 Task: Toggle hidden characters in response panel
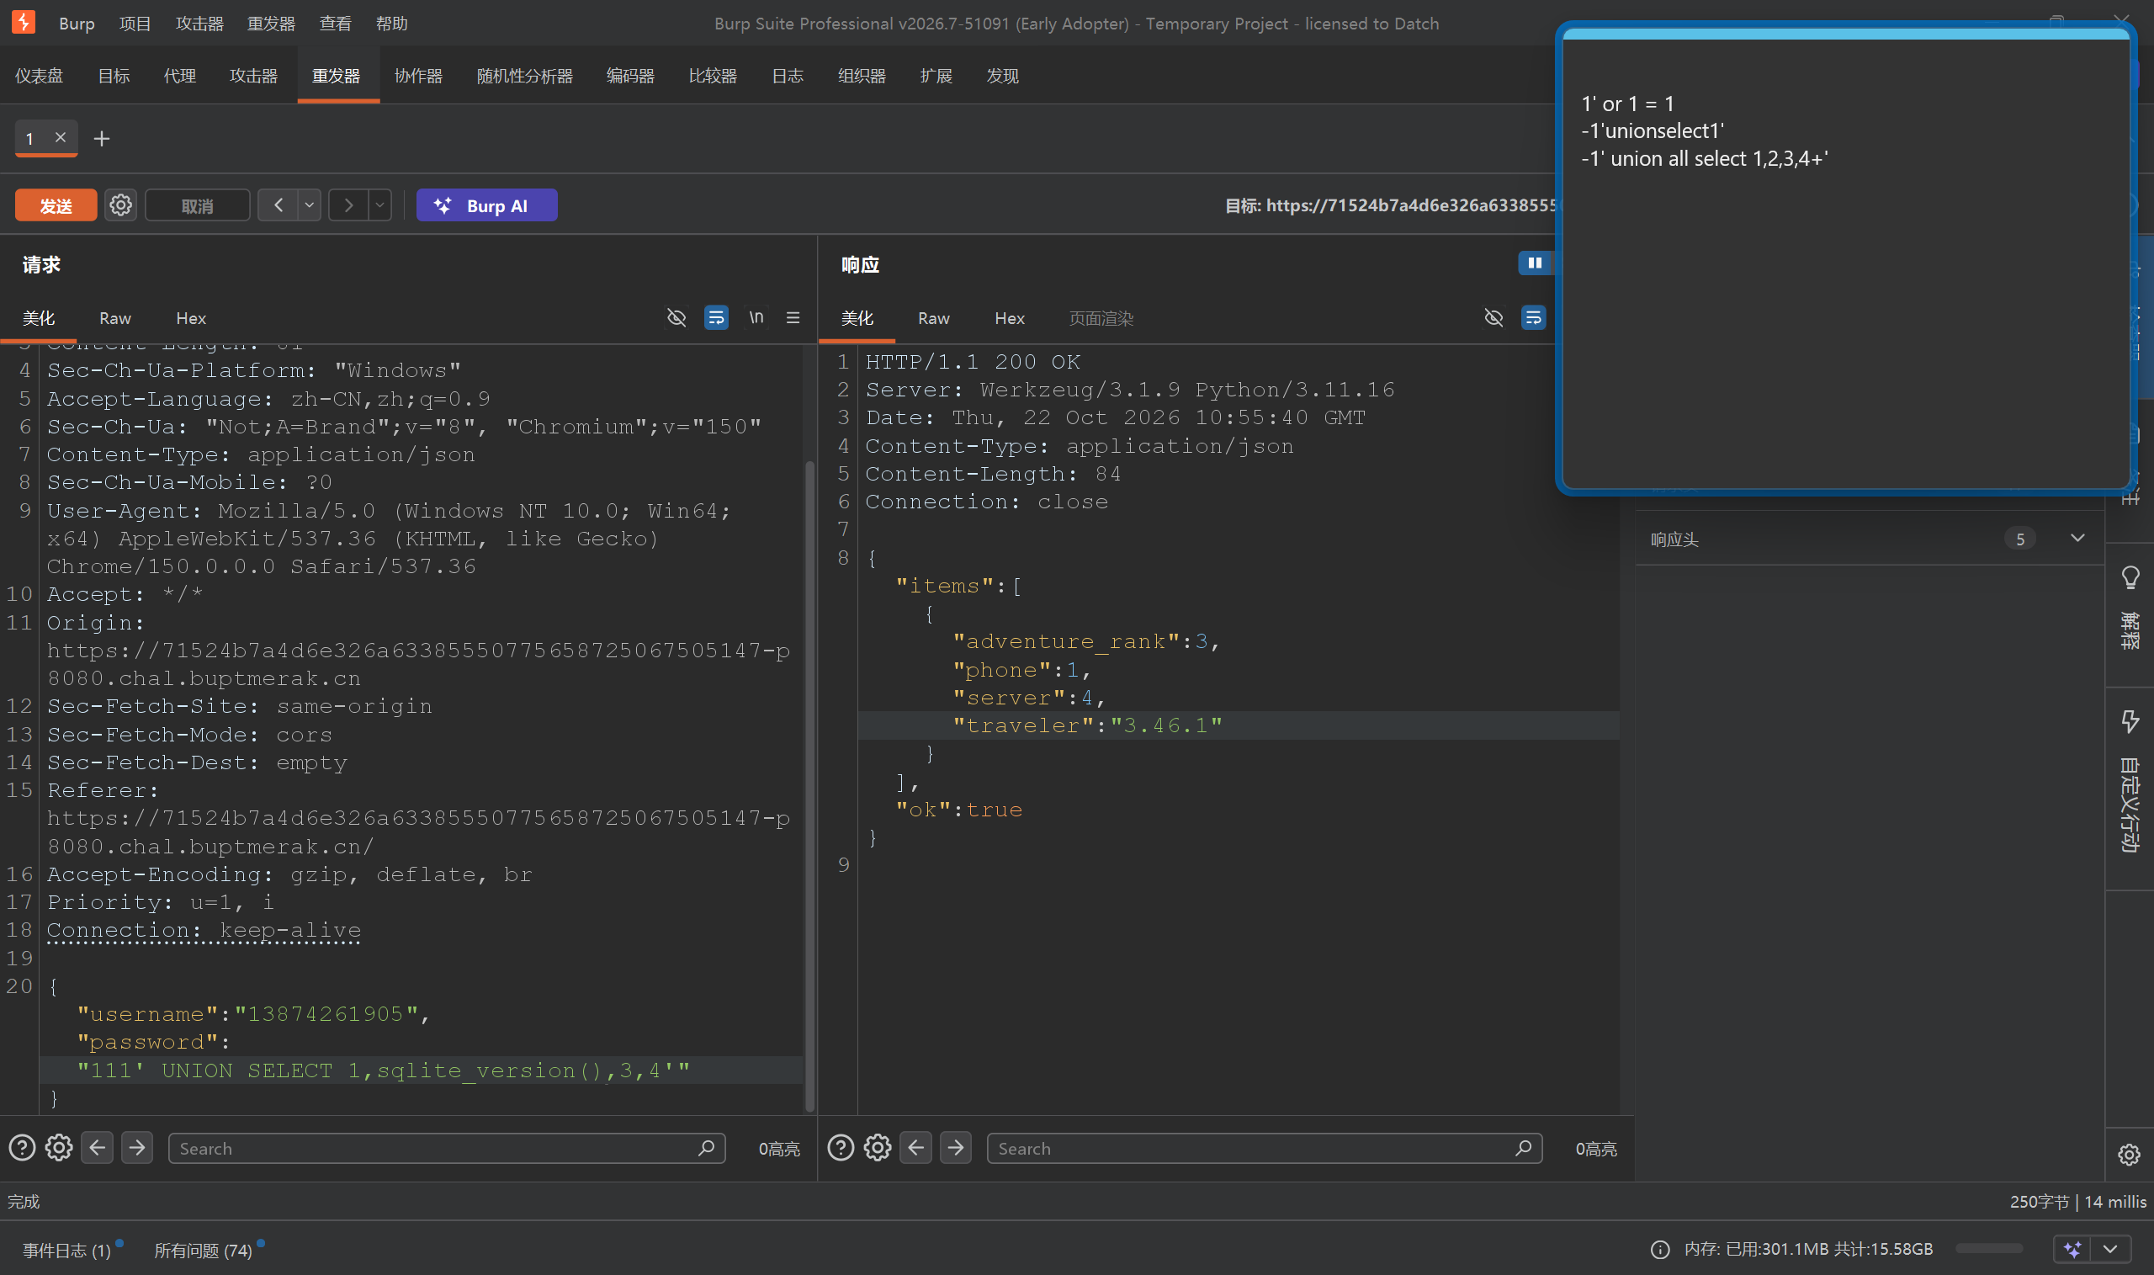[1493, 318]
